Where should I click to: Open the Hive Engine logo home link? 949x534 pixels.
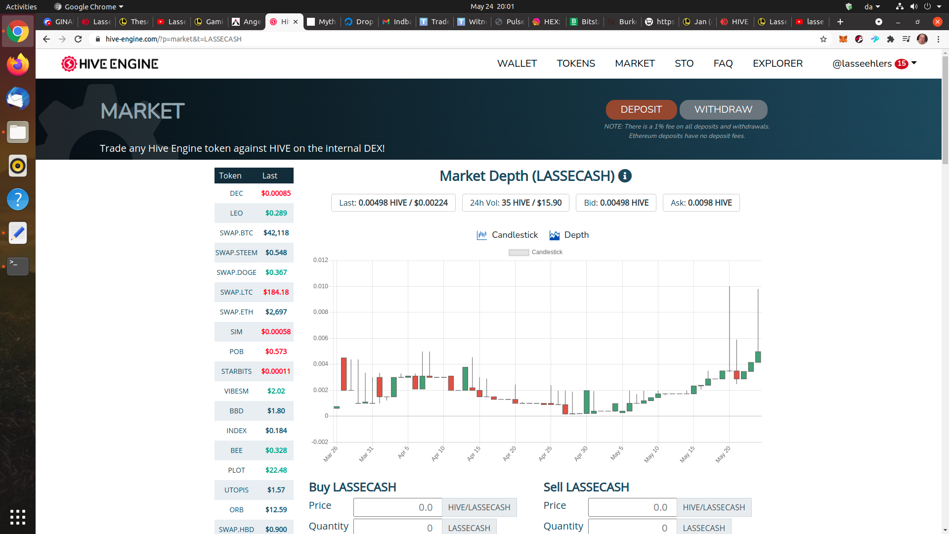[110, 64]
